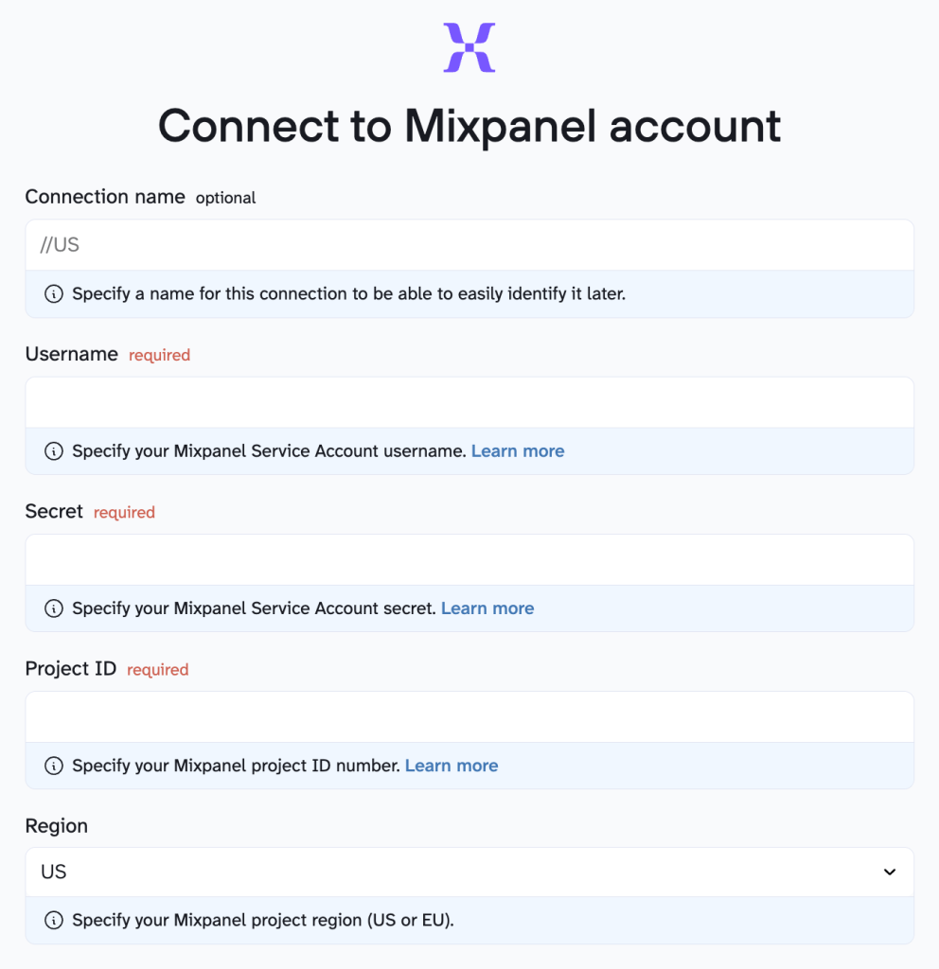The height and width of the screenshot is (969, 939).
Task: Click the Secret input field
Action: click(x=469, y=558)
